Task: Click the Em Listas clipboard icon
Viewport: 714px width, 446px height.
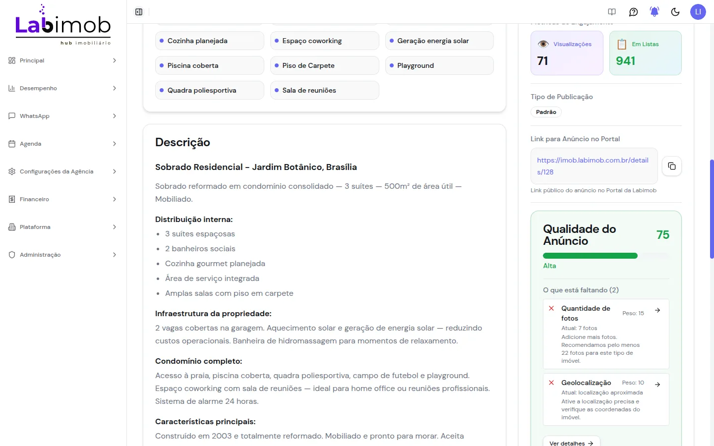Action: click(622, 44)
